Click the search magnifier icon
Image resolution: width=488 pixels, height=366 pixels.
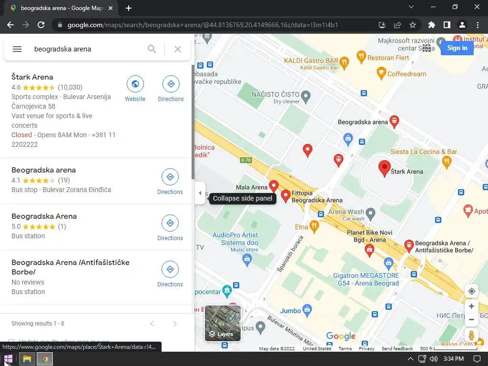152,49
